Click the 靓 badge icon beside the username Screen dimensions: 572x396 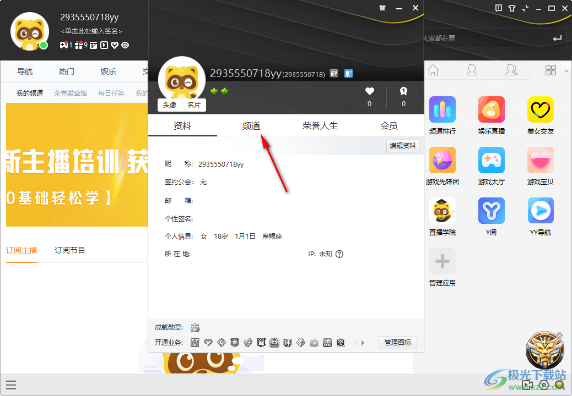pyautogui.click(x=334, y=74)
